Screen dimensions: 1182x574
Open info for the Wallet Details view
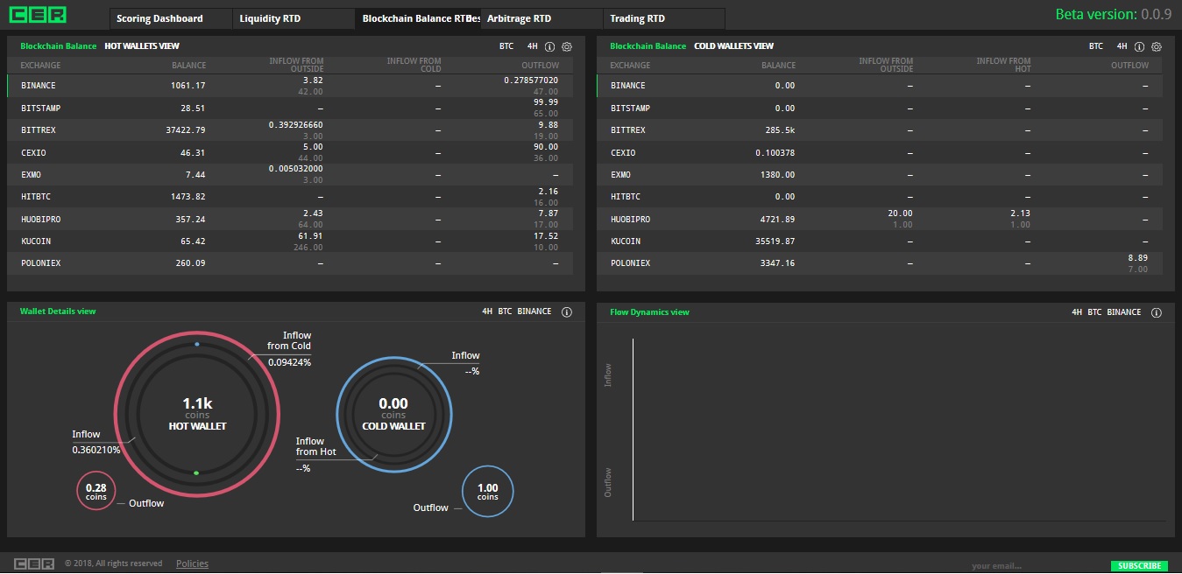pyautogui.click(x=567, y=311)
